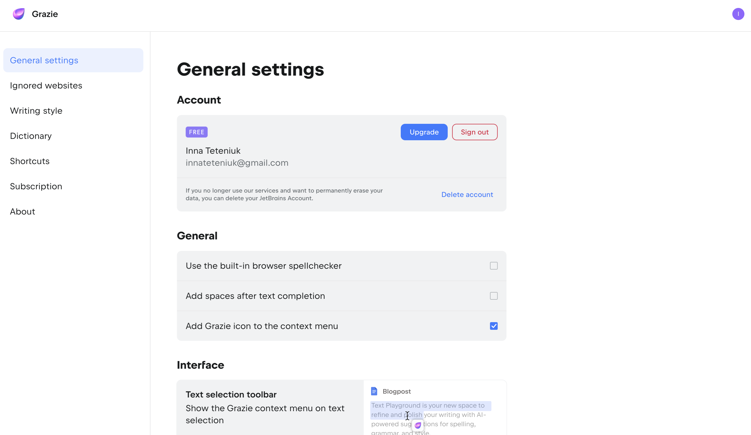The width and height of the screenshot is (751, 435).
Task: Enable the built-in browser spellchecker checkbox
Action: coord(494,266)
